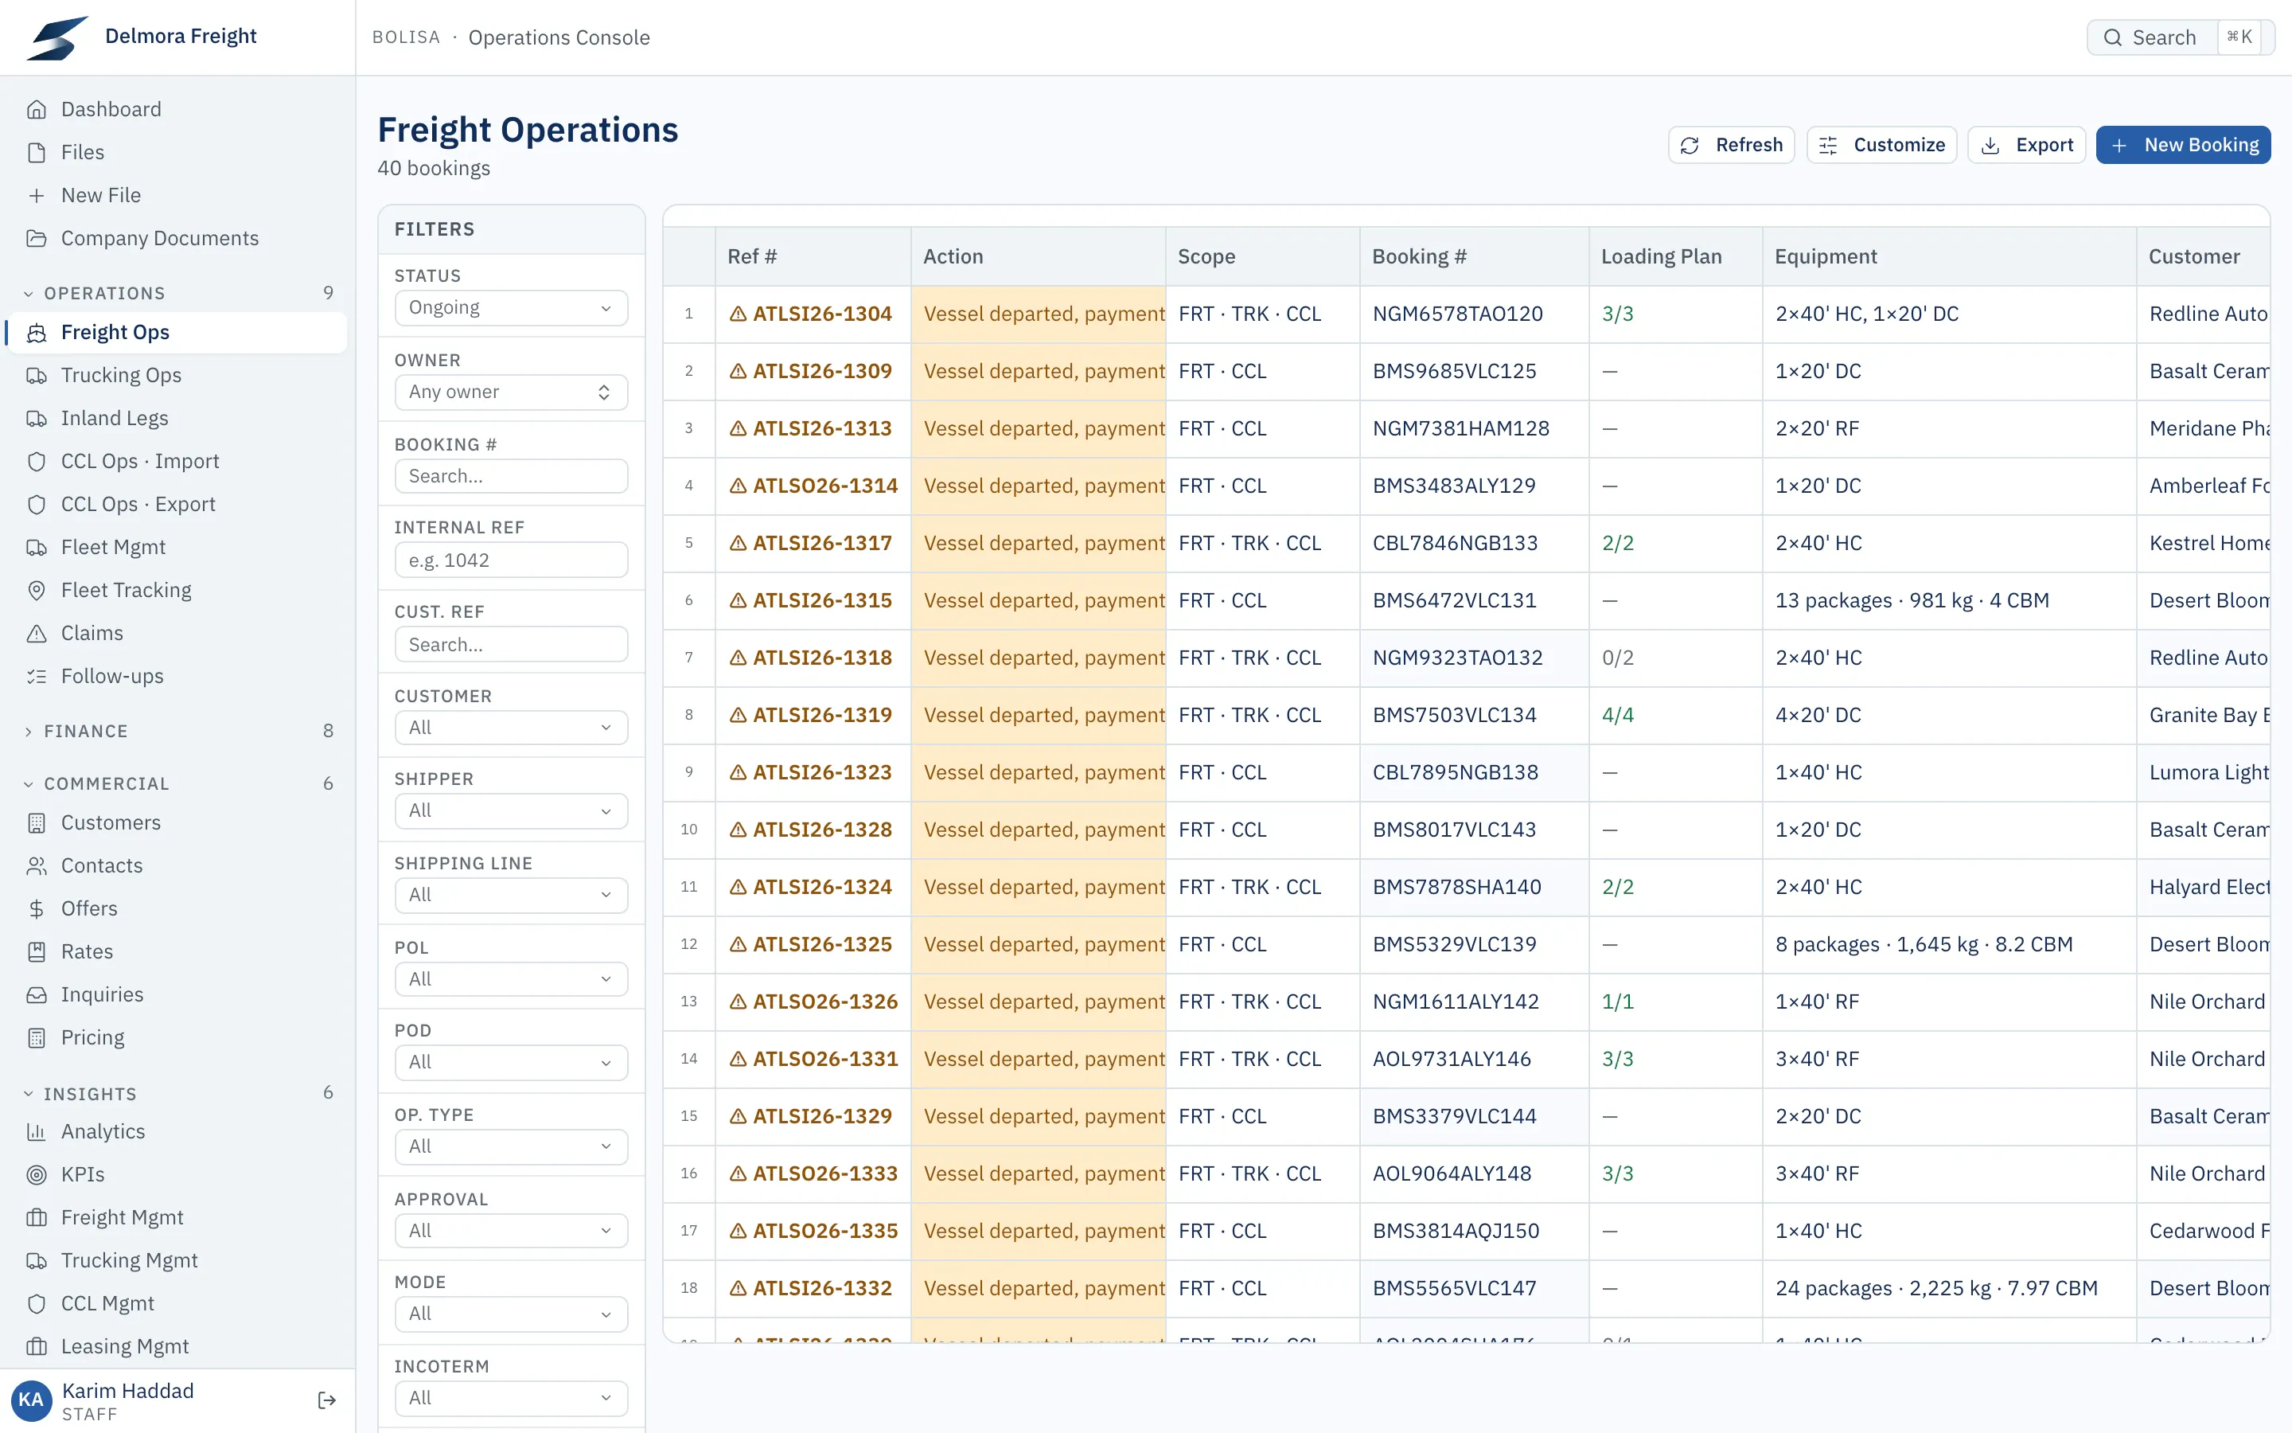Open Inland Legs menu item
This screenshot has height=1433, width=2292.
(177, 418)
